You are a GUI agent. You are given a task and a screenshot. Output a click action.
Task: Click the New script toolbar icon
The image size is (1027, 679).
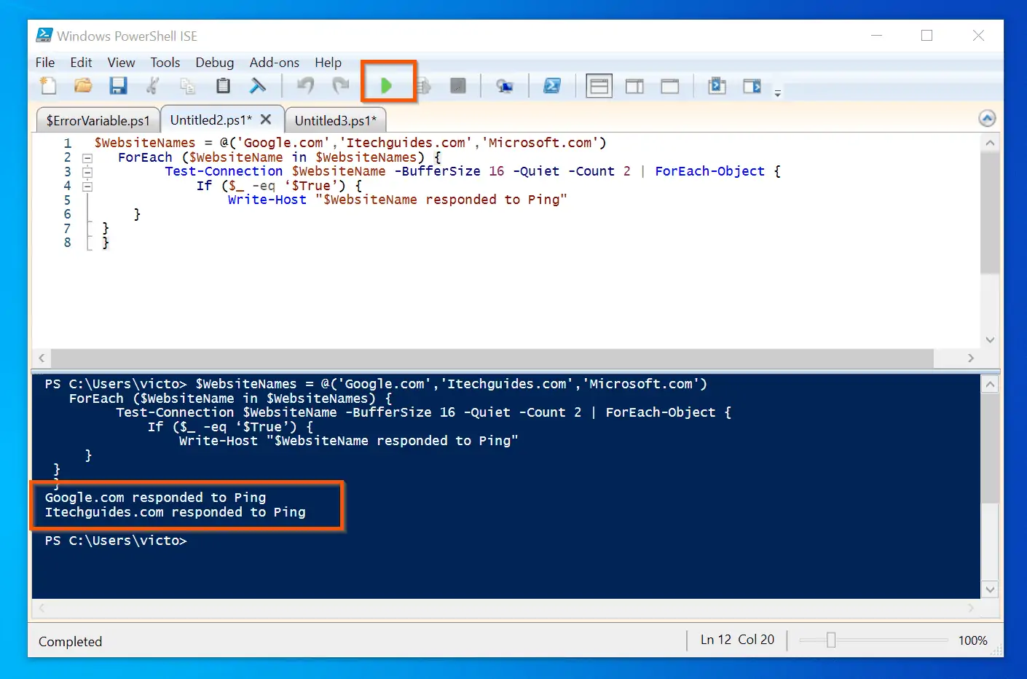(48, 86)
